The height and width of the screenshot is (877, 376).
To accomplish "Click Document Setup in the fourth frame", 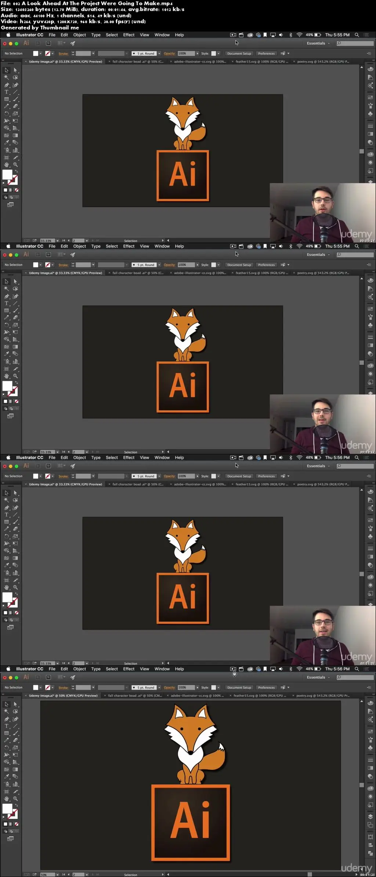I will [239, 688].
